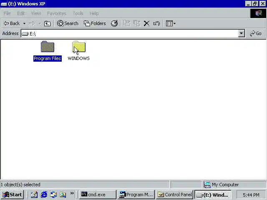Screen dimensions: 267x200
Task: Open the View menu
Action: point(36,13)
